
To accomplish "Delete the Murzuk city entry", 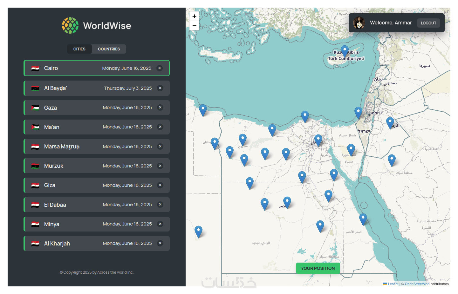I will click(160, 166).
